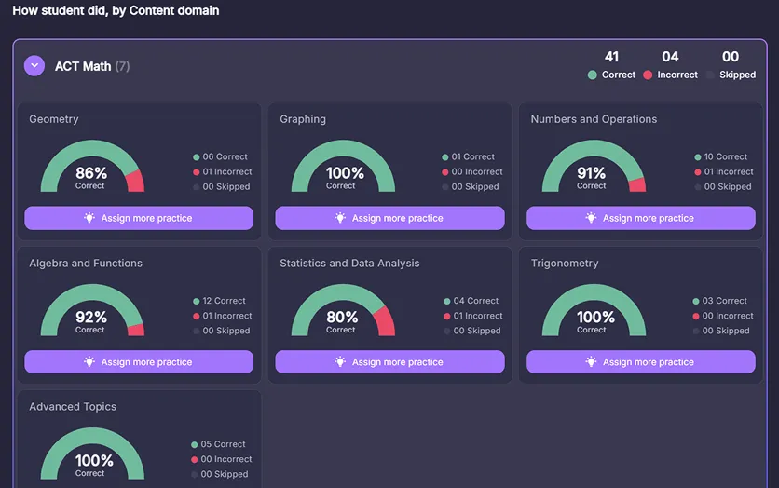Click the Algebra and Functions 92% gauge
The height and width of the screenshot is (488, 779).
click(92, 310)
